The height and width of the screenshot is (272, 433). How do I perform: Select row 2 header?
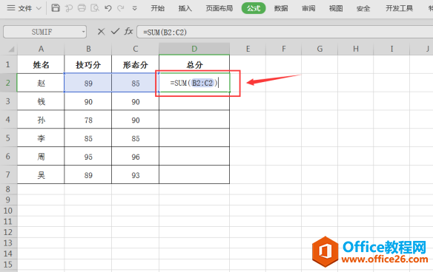[x=8, y=83]
